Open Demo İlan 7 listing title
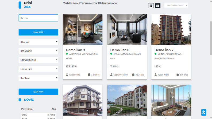The image size is (212, 119). [164, 50]
